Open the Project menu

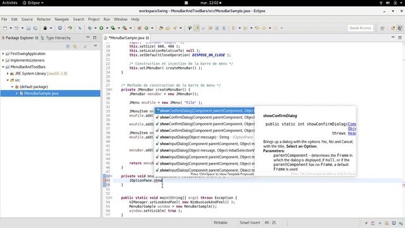click(94, 19)
